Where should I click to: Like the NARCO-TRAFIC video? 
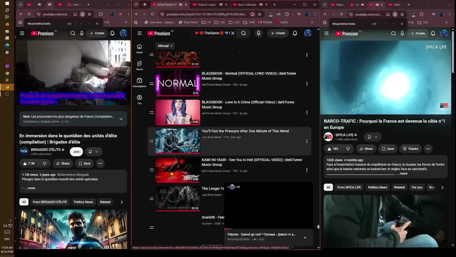333,149
